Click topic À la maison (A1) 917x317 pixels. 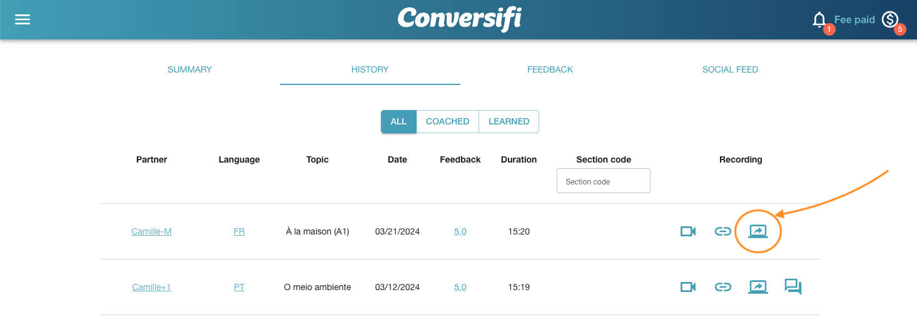click(x=317, y=231)
